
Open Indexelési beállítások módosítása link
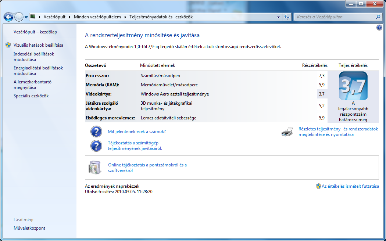pos(34,57)
